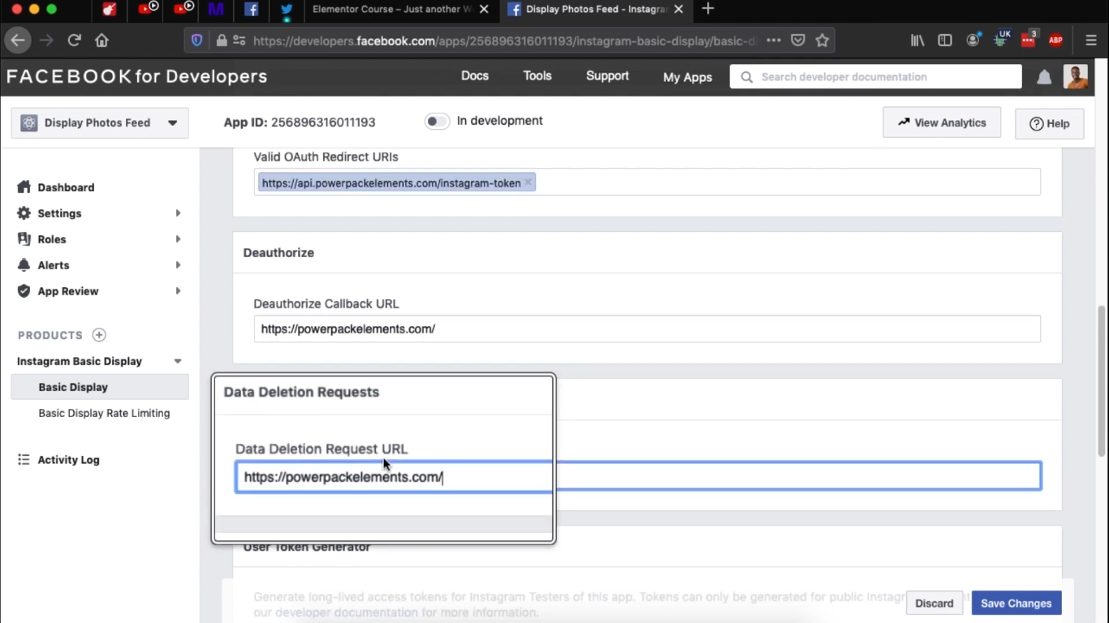
Task: Open the Display Photos Feed app dropdown
Action: [100, 123]
